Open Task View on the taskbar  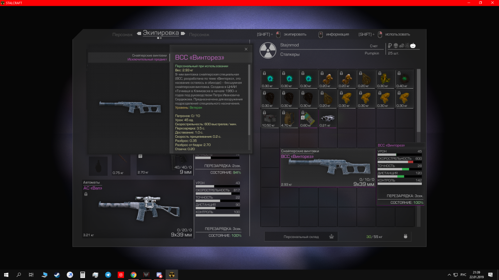pyautogui.click(x=31, y=275)
